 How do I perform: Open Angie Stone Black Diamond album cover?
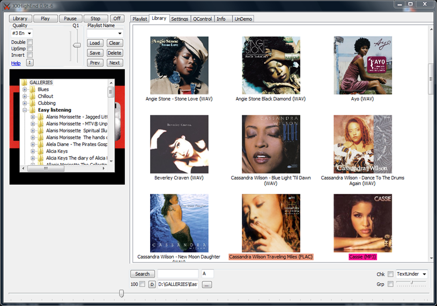click(271, 65)
